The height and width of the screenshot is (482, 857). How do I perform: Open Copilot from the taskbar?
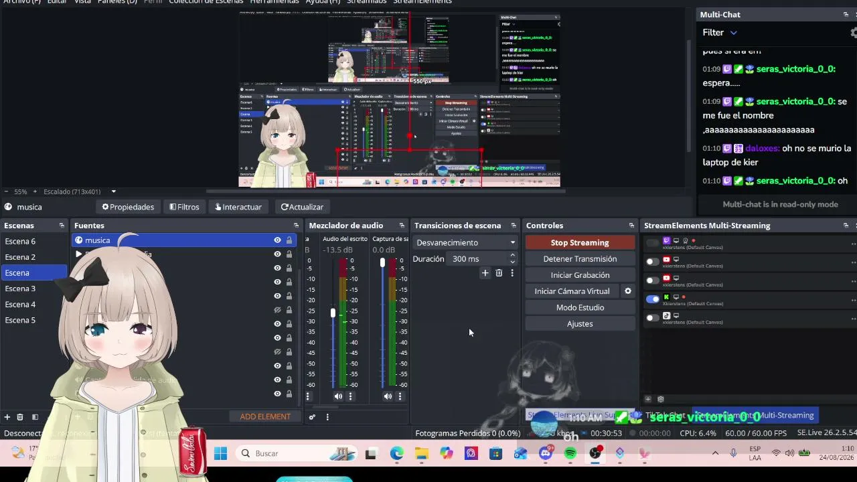click(x=446, y=454)
